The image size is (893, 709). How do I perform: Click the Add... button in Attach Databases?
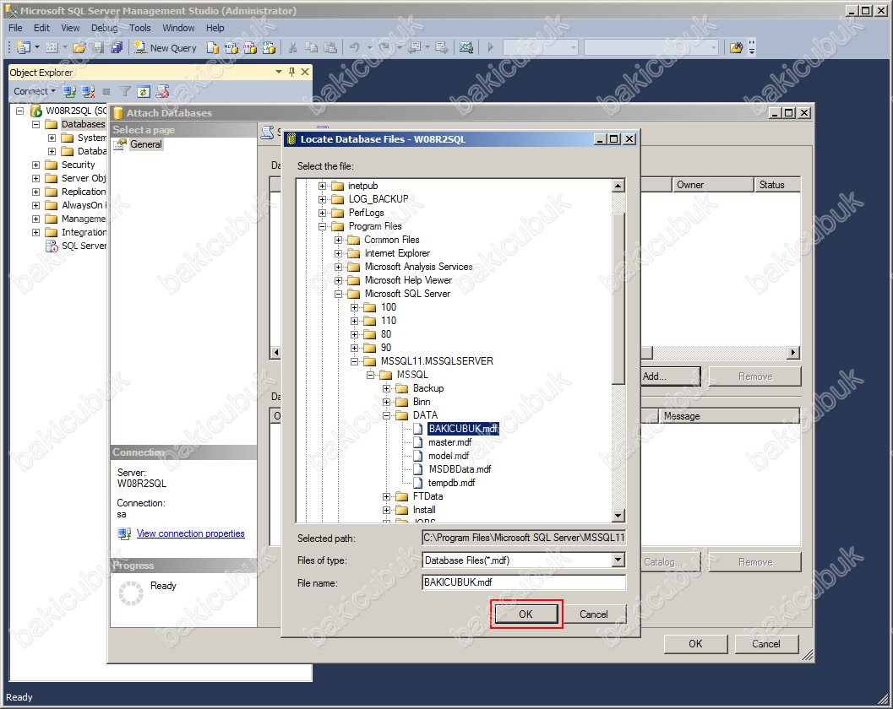[x=670, y=376]
